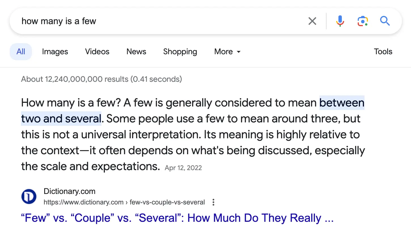The height and width of the screenshot is (234, 411).
Task: Switch to the Videos tab
Action: (x=97, y=52)
